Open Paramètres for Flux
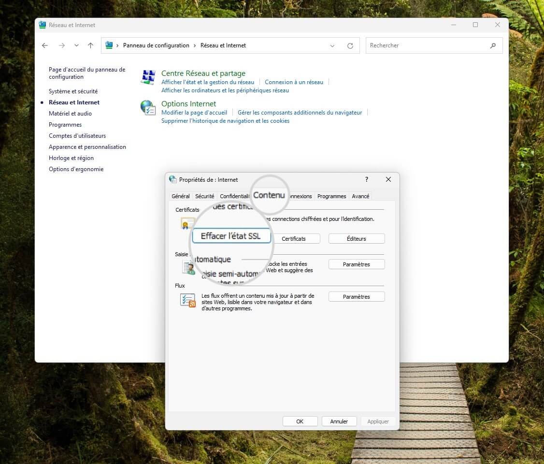The image size is (544, 464). (x=357, y=297)
